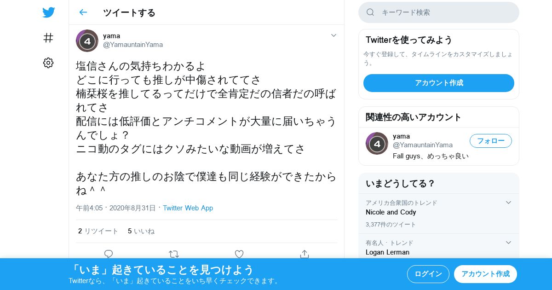Open yama's profile avatar in tweet

tap(87, 41)
